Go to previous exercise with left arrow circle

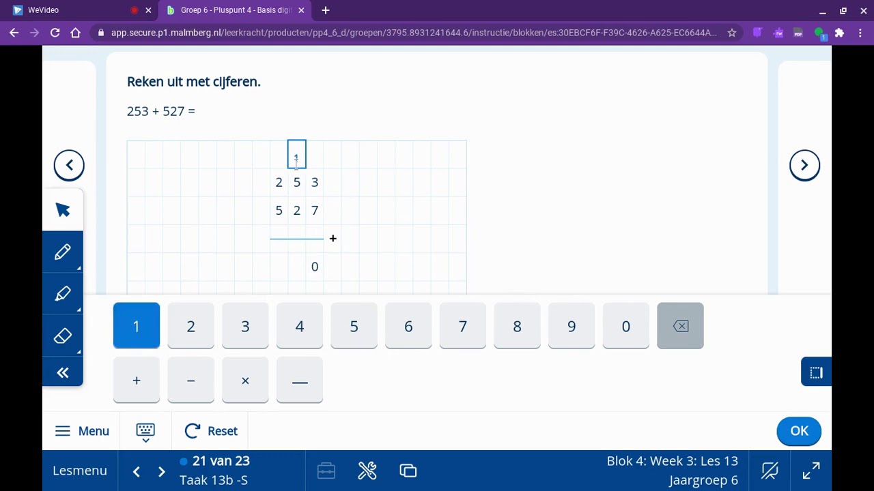coord(69,165)
